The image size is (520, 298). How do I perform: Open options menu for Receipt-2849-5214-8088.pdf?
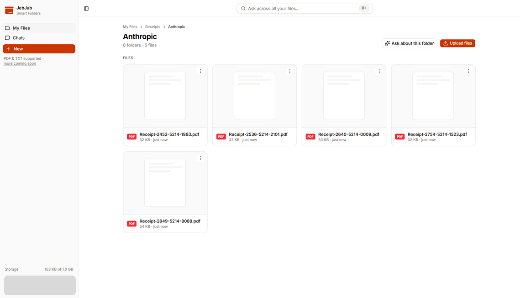200,158
